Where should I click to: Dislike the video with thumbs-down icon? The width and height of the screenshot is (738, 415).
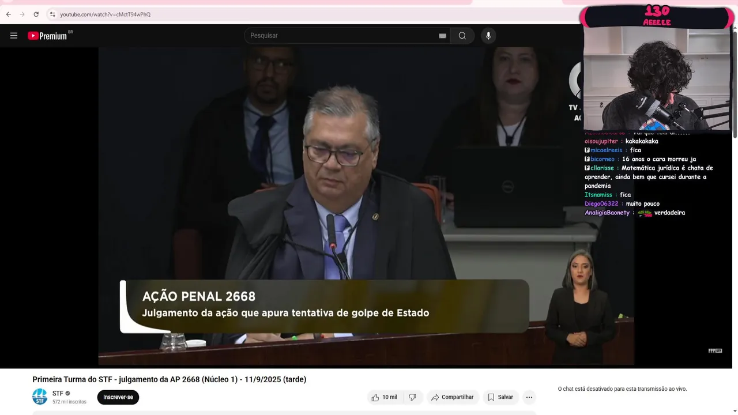[x=413, y=397]
